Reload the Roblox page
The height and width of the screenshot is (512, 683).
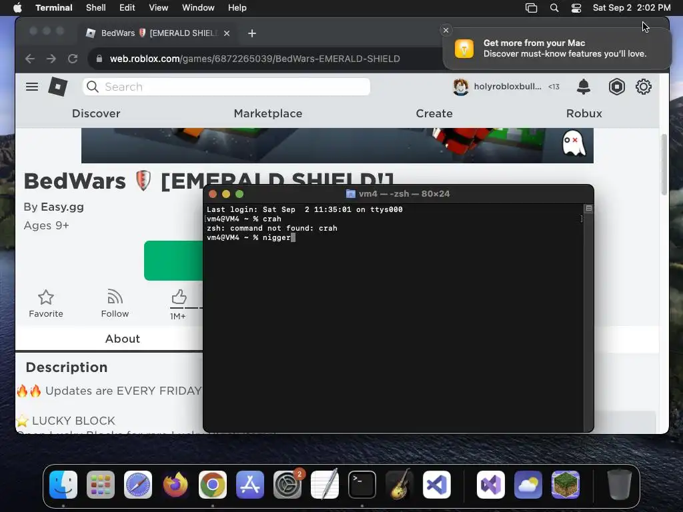(x=73, y=59)
